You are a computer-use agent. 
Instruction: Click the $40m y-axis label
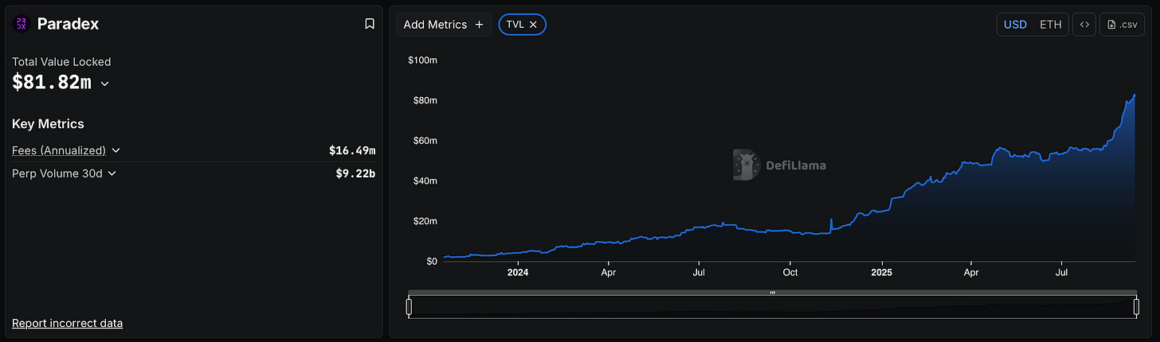tap(425, 181)
